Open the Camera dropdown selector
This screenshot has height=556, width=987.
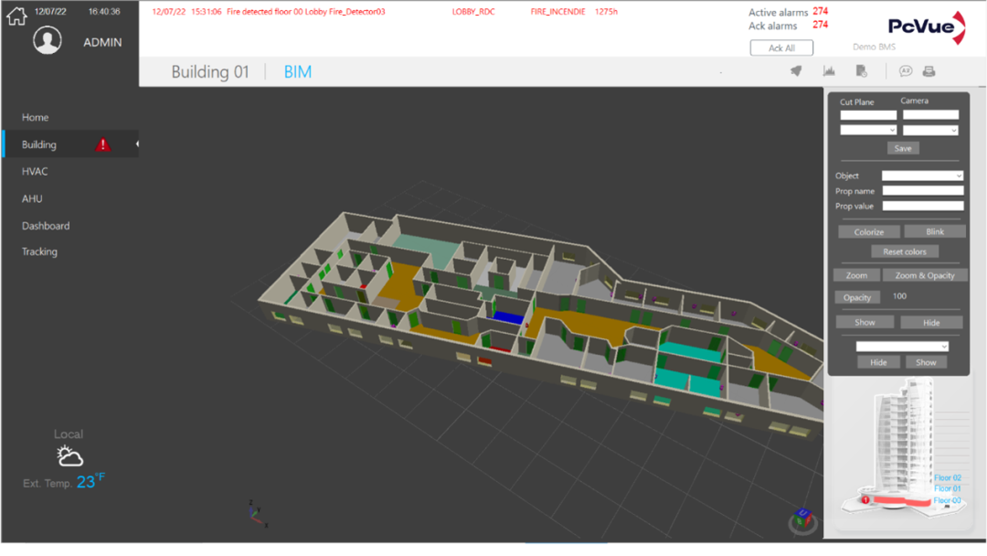(929, 129)
